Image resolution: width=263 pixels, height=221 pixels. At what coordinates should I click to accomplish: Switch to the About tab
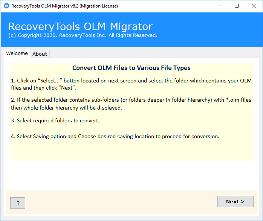click(40, 54)
